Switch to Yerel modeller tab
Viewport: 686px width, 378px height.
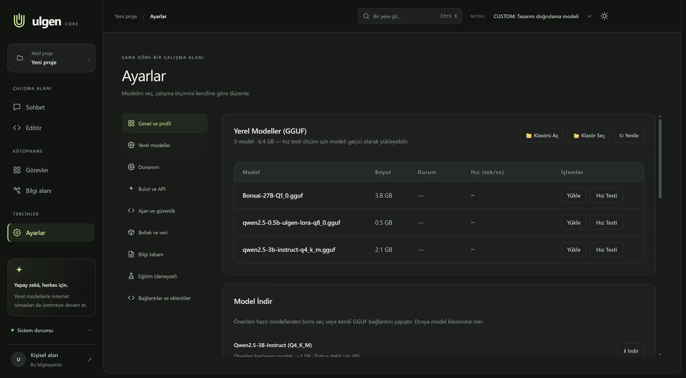(x=165, y=145)
